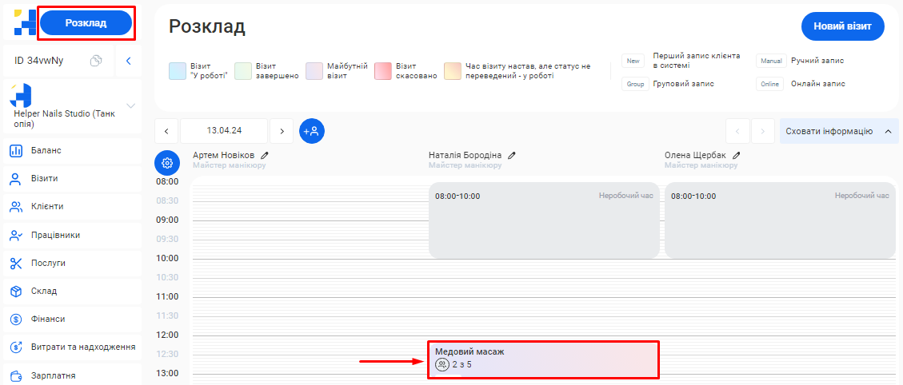The width and height of the screenshot is (903, 385).
Task: Click the Новий візит button
Action: click(x=842, y=26)
